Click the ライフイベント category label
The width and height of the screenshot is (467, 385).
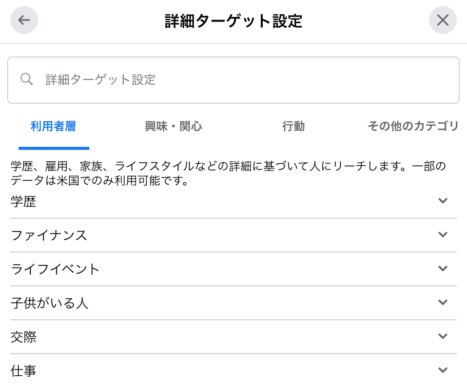[55, 269]
